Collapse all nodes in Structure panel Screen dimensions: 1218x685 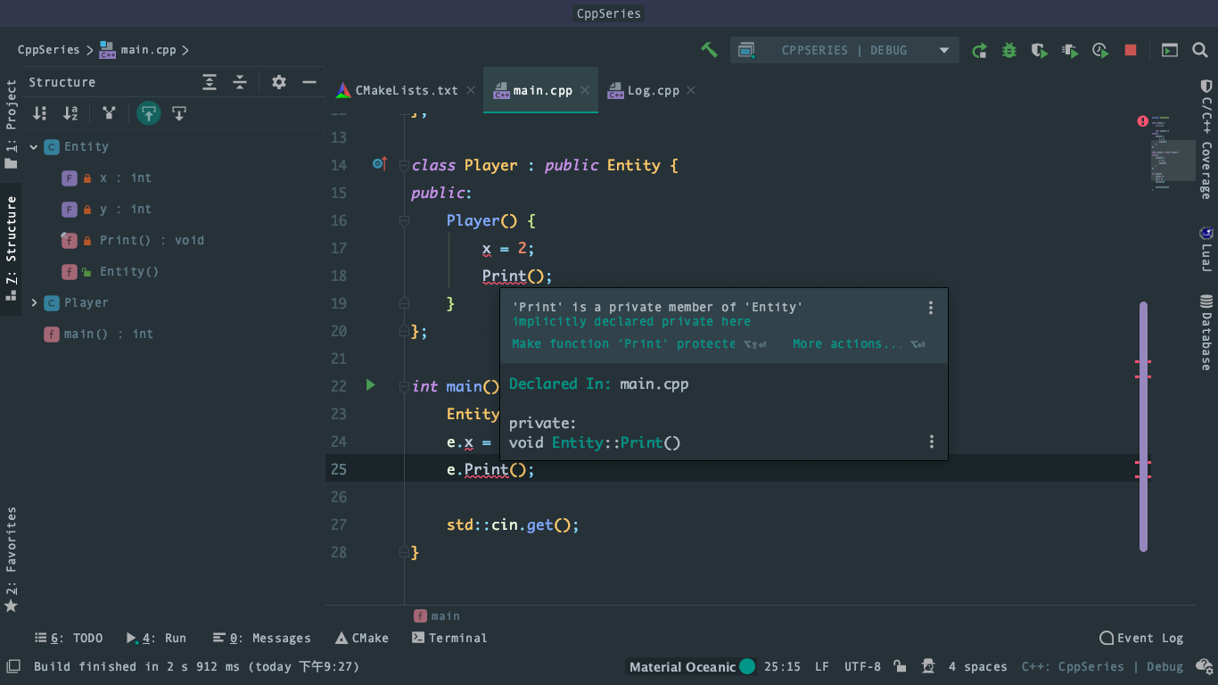(240, 82)
